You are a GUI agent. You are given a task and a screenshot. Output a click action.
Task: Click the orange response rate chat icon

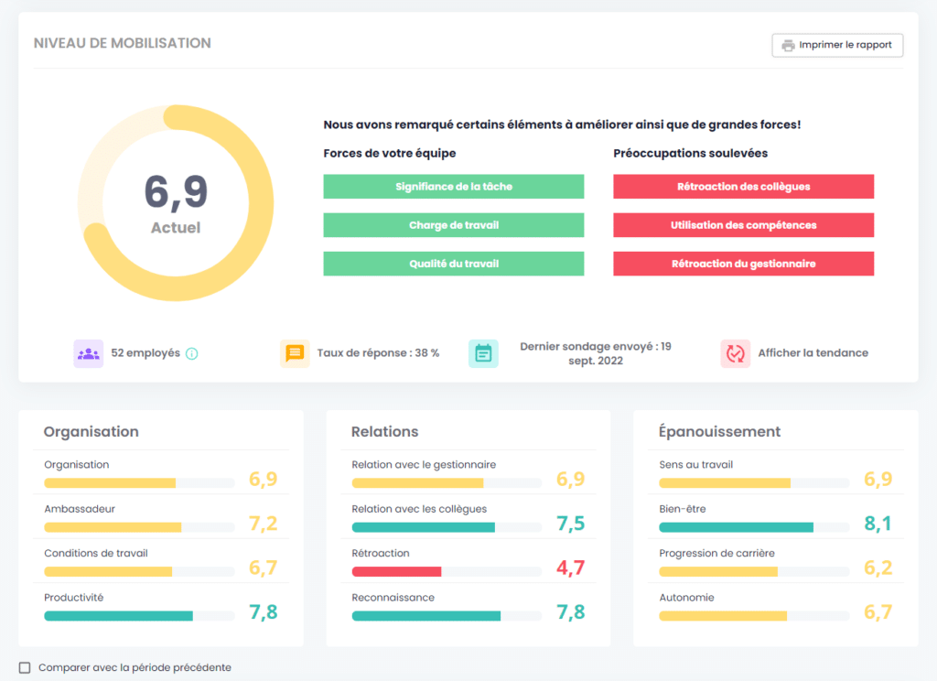pos(295,353)
